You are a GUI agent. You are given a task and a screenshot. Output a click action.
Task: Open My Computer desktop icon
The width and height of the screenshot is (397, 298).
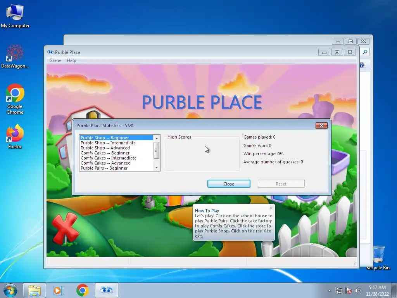(x=15, y=16)
